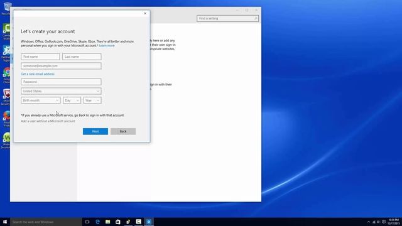Open the Store app from taskbar
Viewport: 402px width, 226px height.
coord(118,222)
